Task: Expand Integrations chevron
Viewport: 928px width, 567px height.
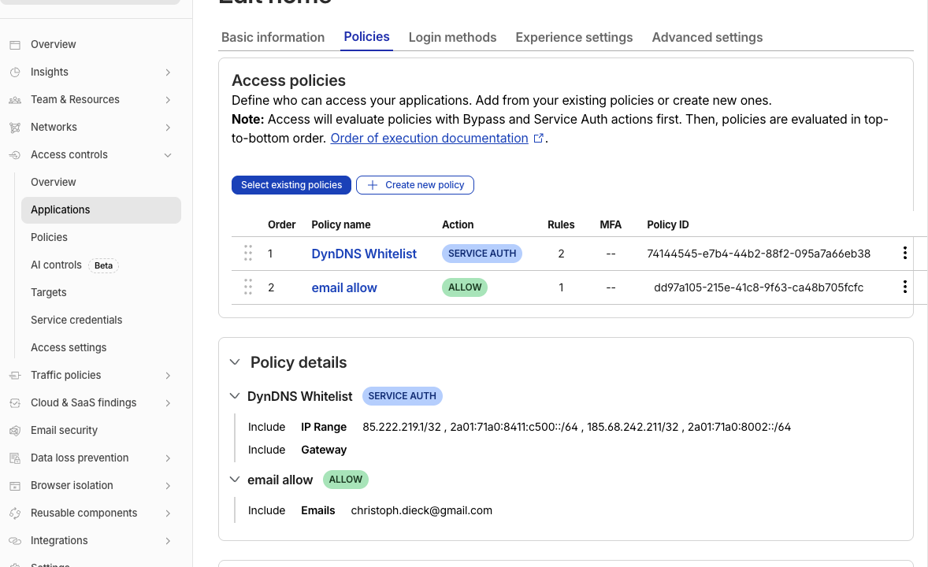Action: pos(168,540)
